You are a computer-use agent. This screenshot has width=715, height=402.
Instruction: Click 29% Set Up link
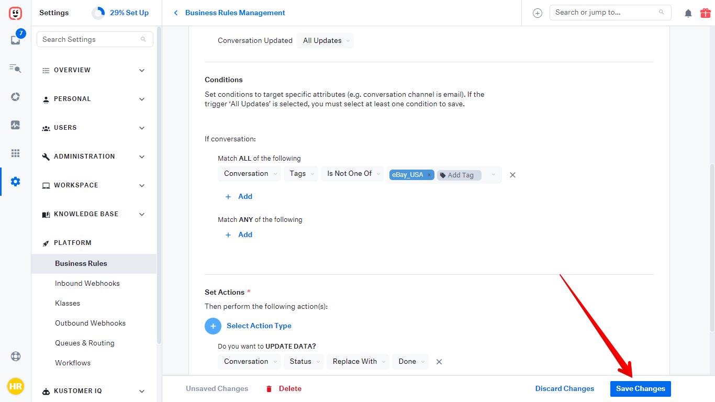(x=129, y=13)
